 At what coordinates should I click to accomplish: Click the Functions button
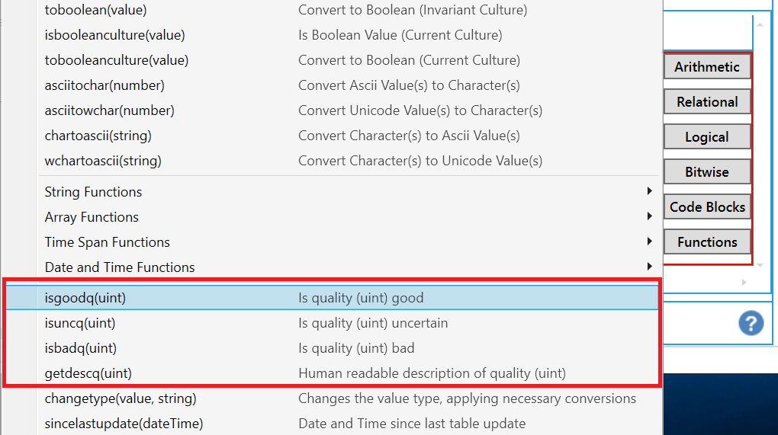pos(707,242)
